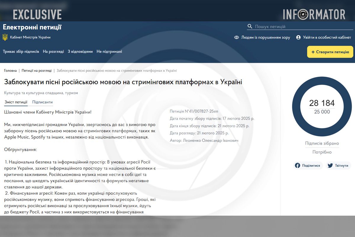Viewport: 355px width, 237px height.
Task: Click the plus icon on Створити петицію button
Action: [x=313, y=52]
